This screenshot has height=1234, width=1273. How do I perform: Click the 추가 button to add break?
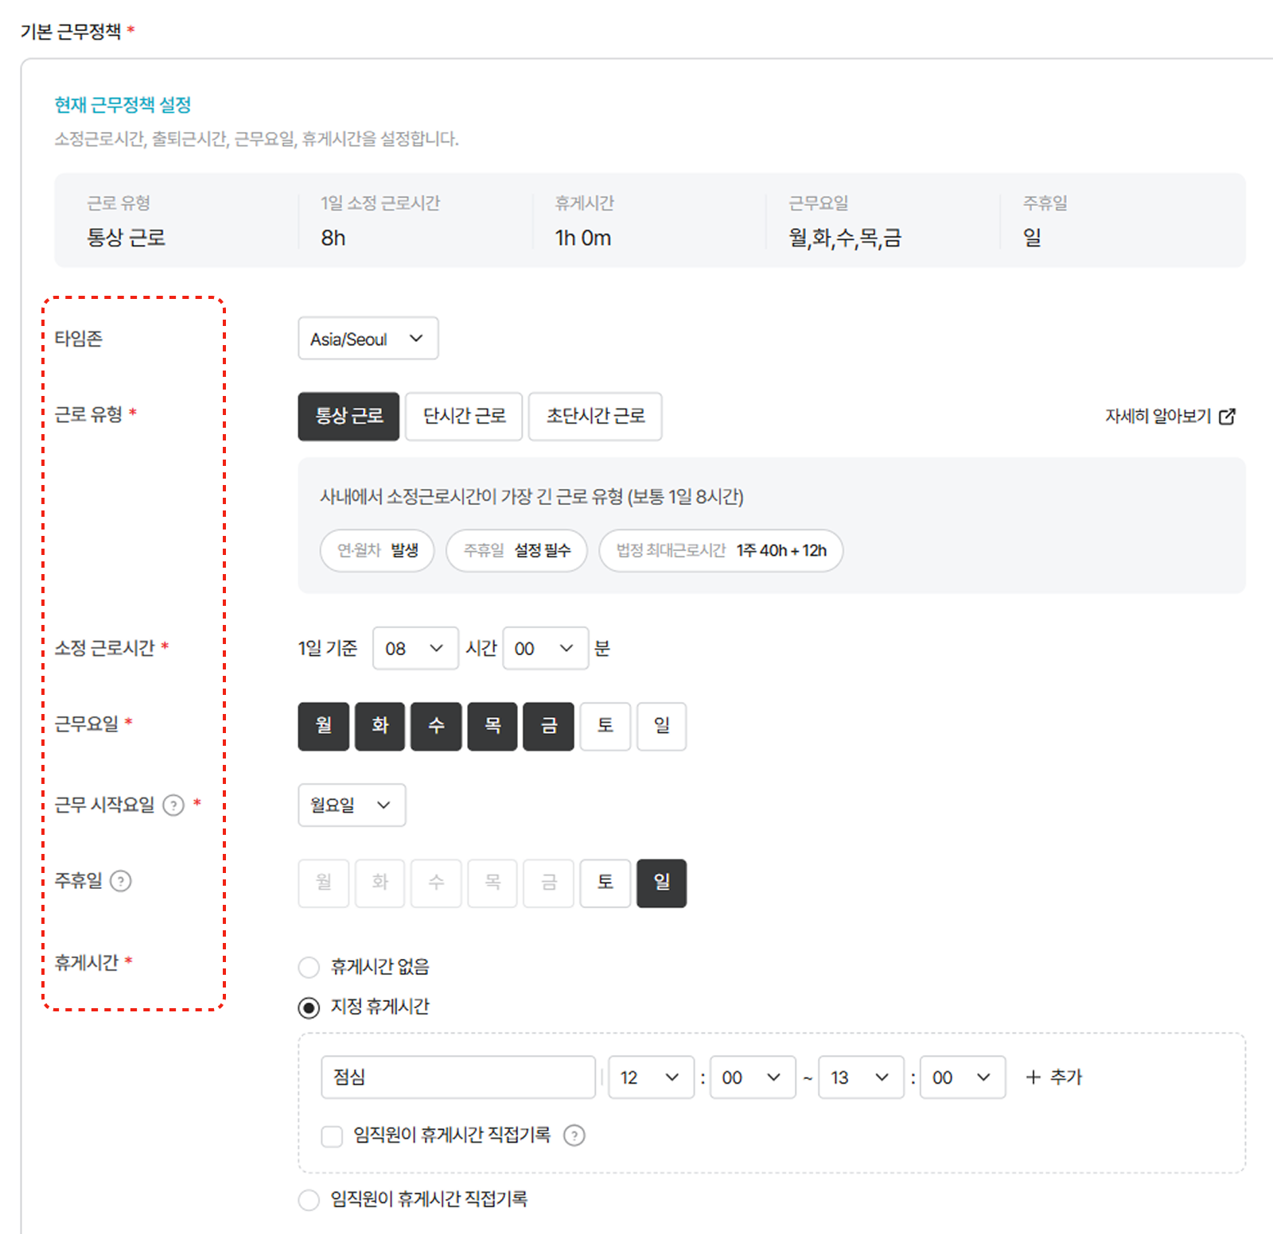click(x=1054, y=1077)
